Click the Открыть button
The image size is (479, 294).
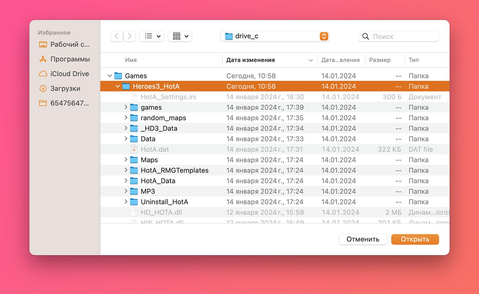point(415,239)
